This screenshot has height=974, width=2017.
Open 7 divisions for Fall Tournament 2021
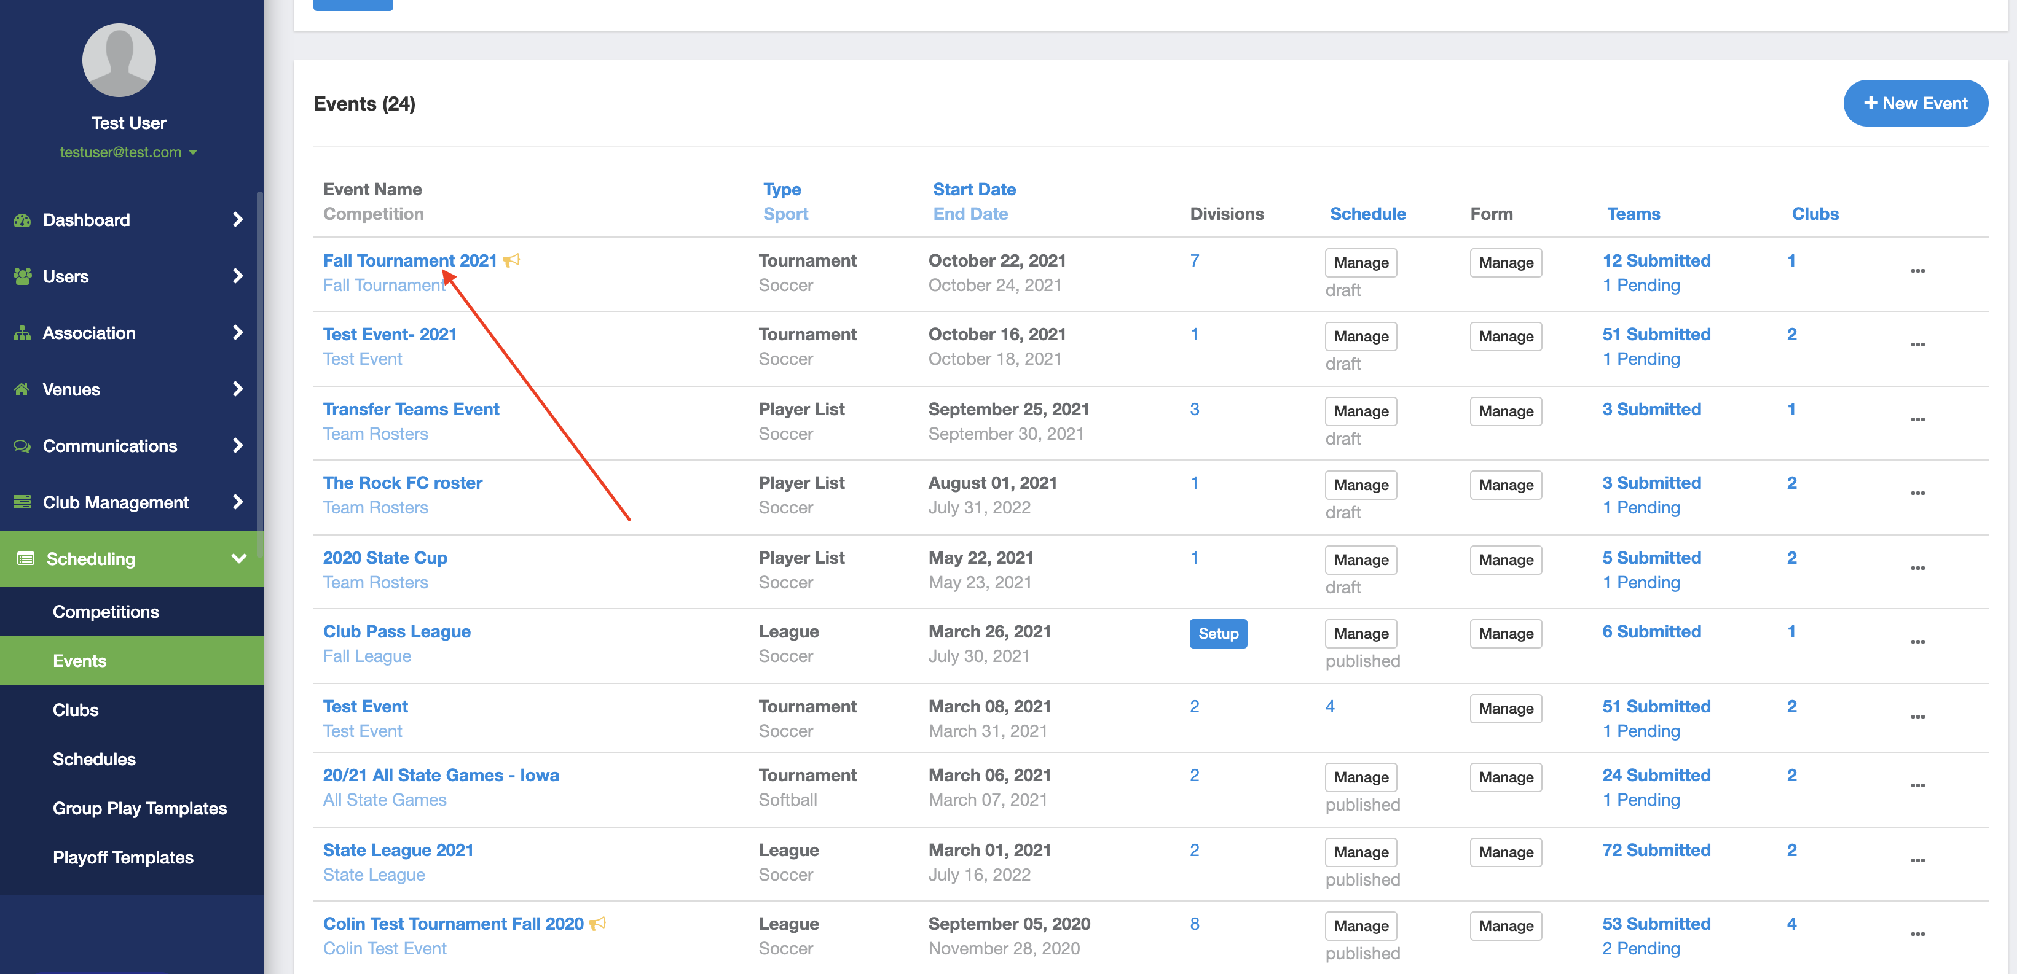tap(1194, 260)
